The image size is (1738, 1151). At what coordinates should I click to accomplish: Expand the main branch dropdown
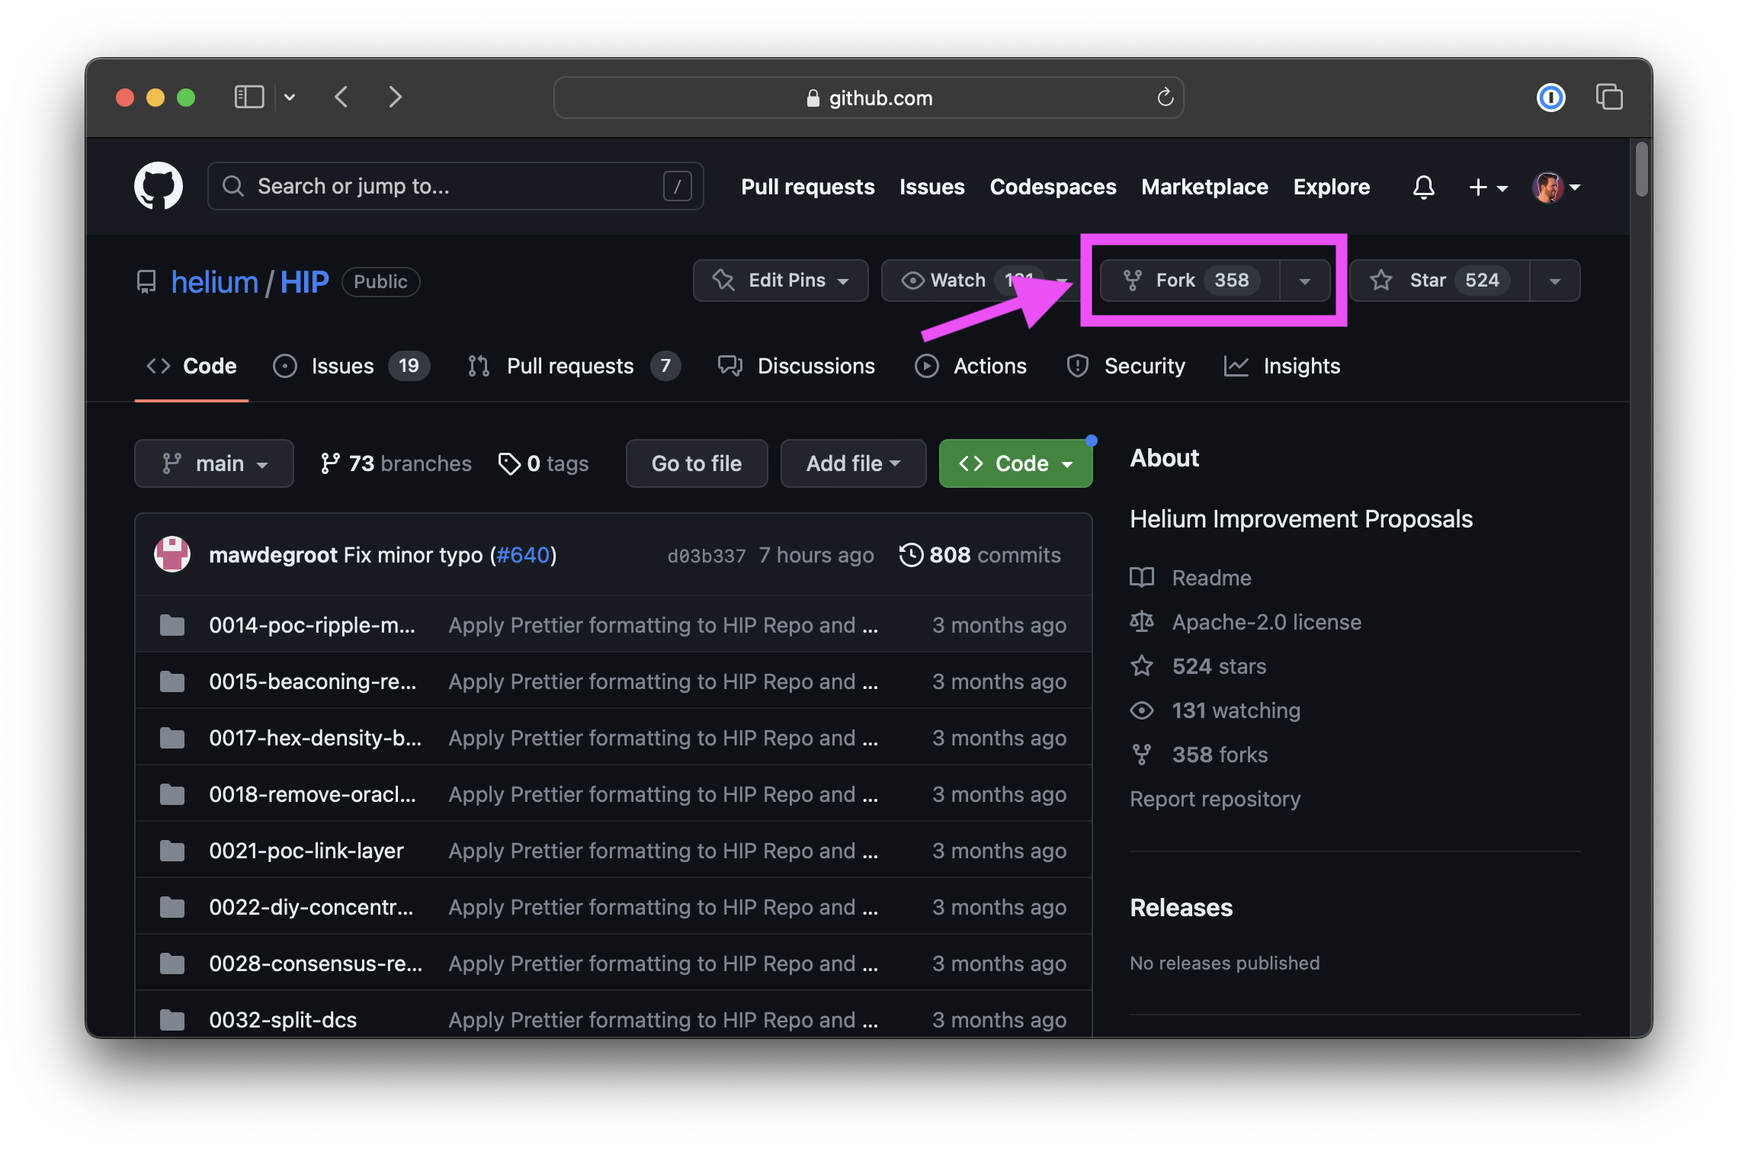click(214, 463)
